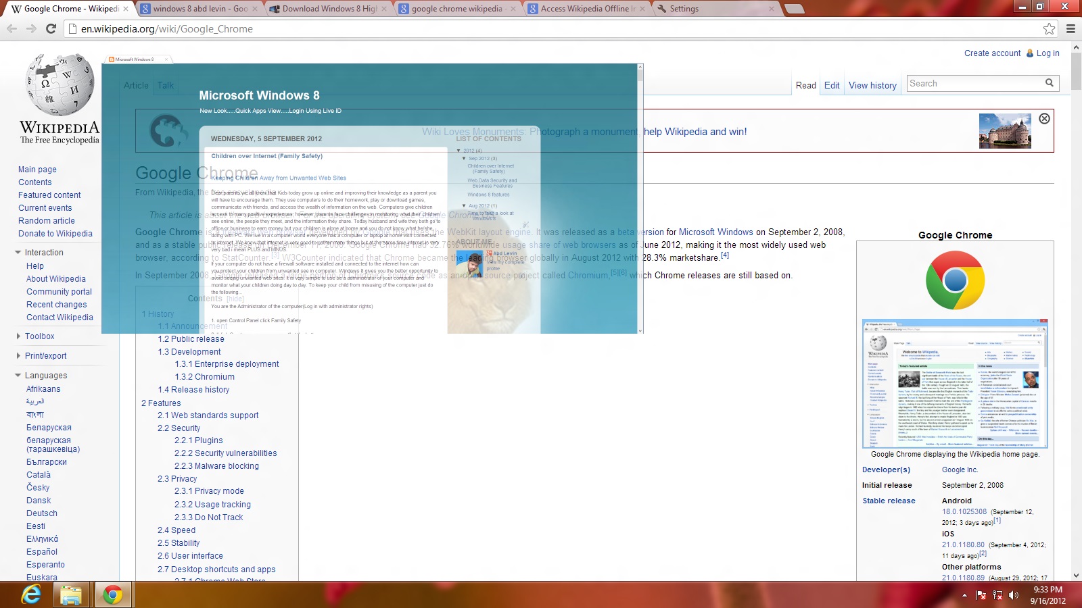The image size is (1082, 608).
Task: Click the address bar URL
Action: click(167, 29)
